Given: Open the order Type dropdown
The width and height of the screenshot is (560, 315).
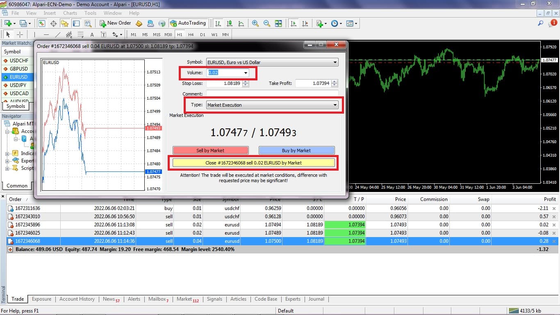Looking at the screenshot, I should click(272, 105).
